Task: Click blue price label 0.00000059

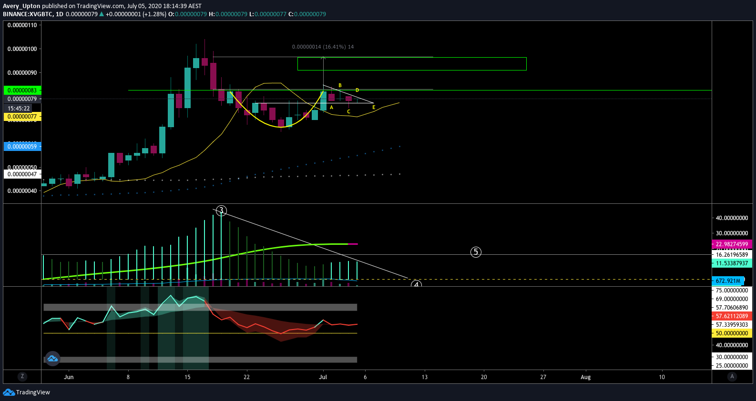Action: click(x=22, y=147)
